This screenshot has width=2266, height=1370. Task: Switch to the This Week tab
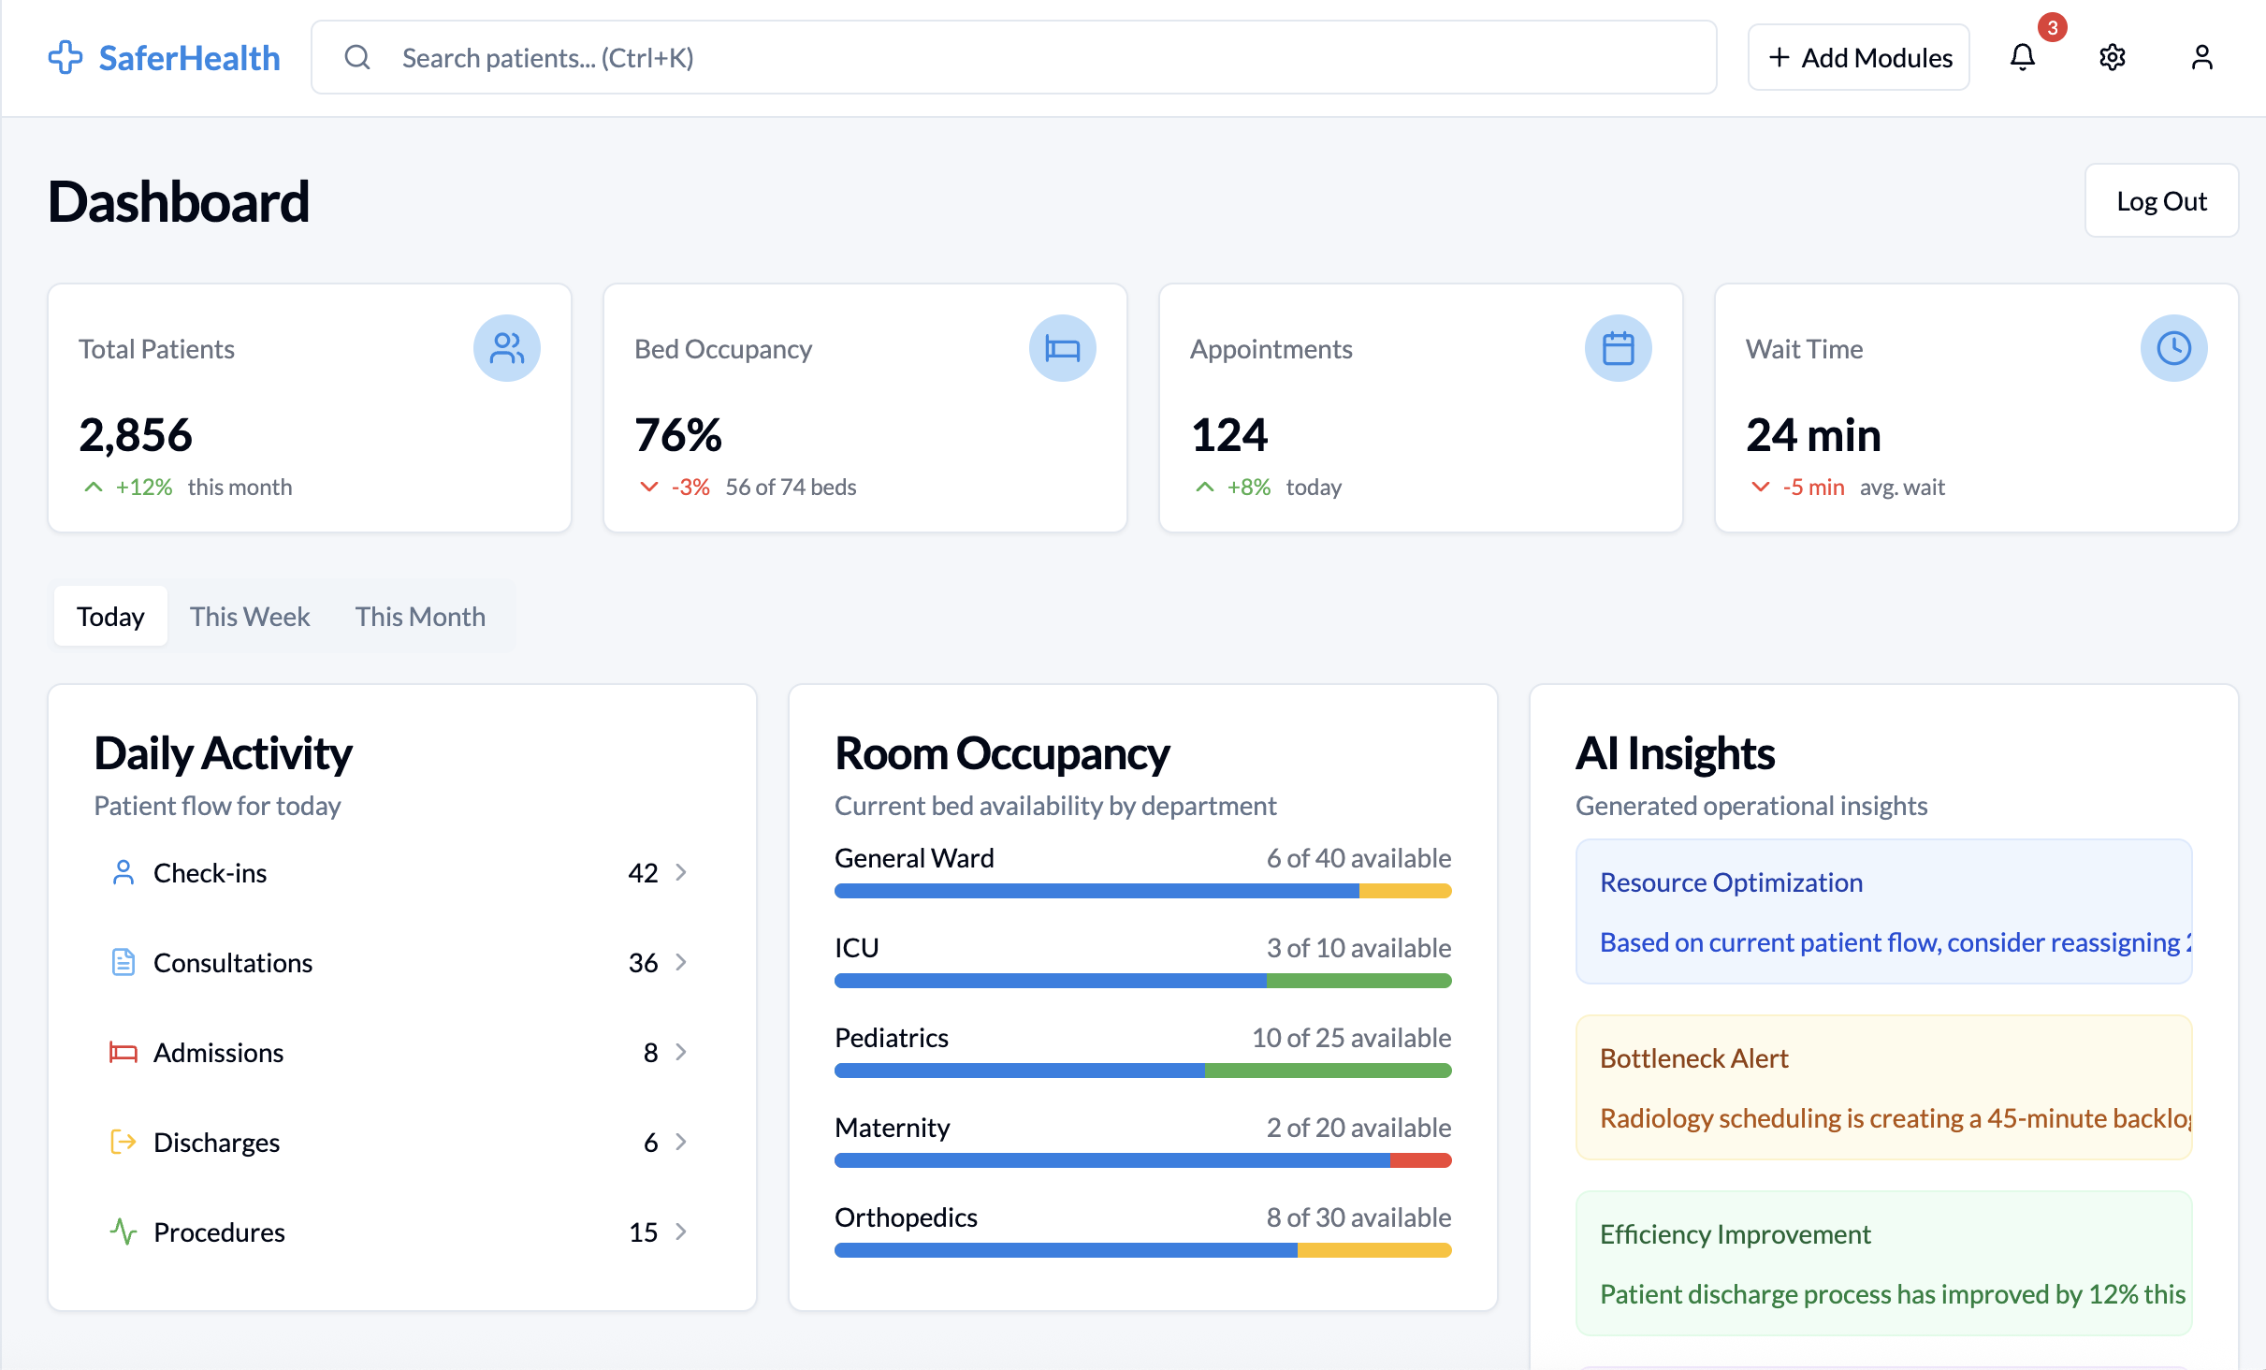tap(250, 616)
